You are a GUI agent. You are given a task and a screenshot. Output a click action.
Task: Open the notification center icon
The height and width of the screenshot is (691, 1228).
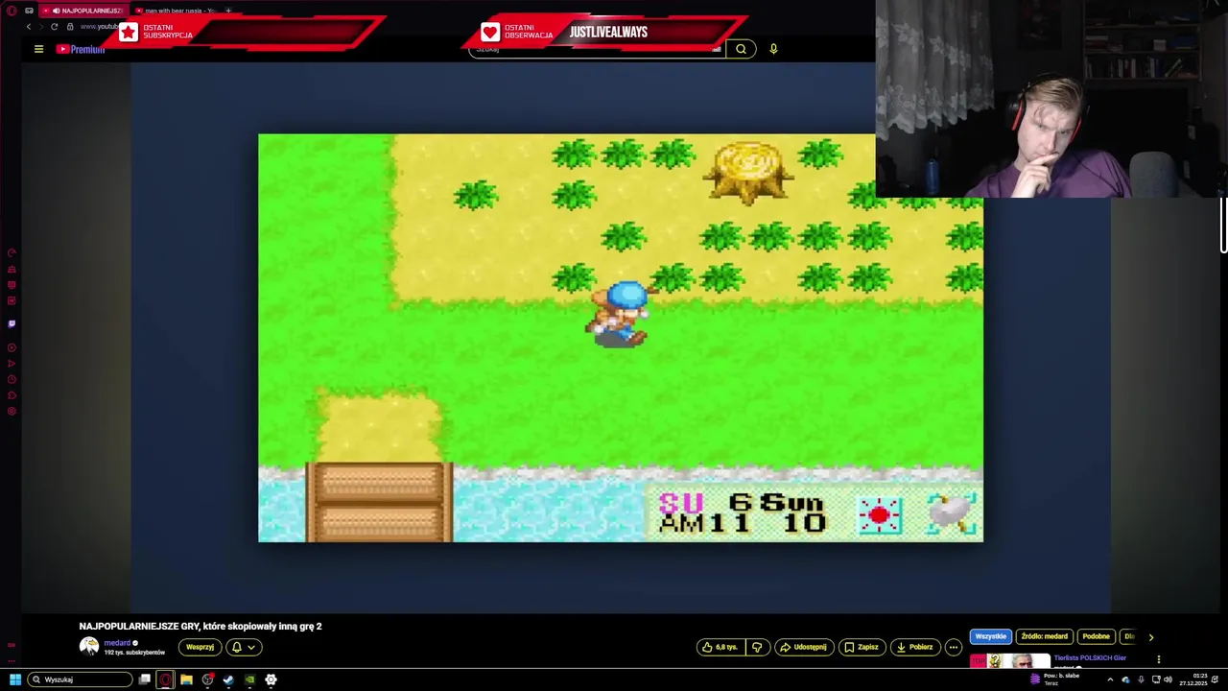point(1216,679)
